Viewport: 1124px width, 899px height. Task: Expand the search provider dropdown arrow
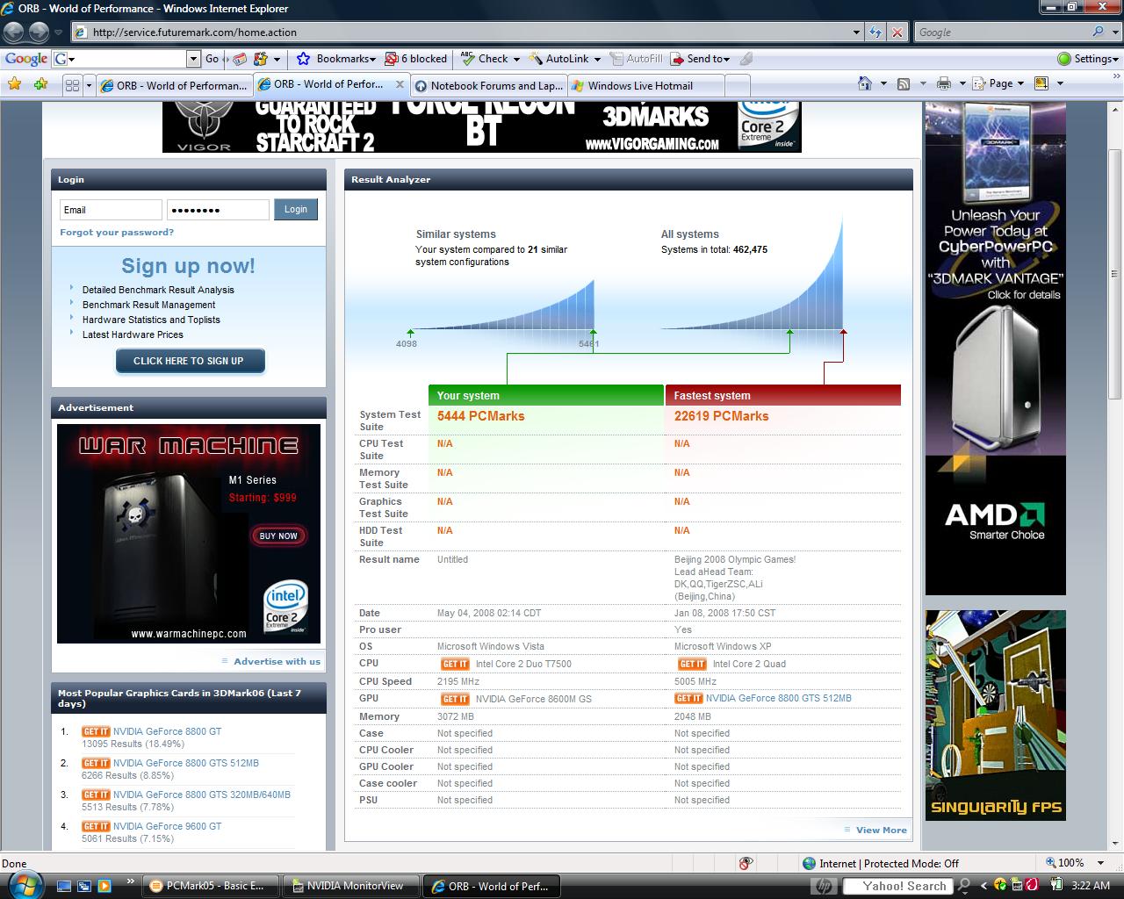coord(1113,32)
